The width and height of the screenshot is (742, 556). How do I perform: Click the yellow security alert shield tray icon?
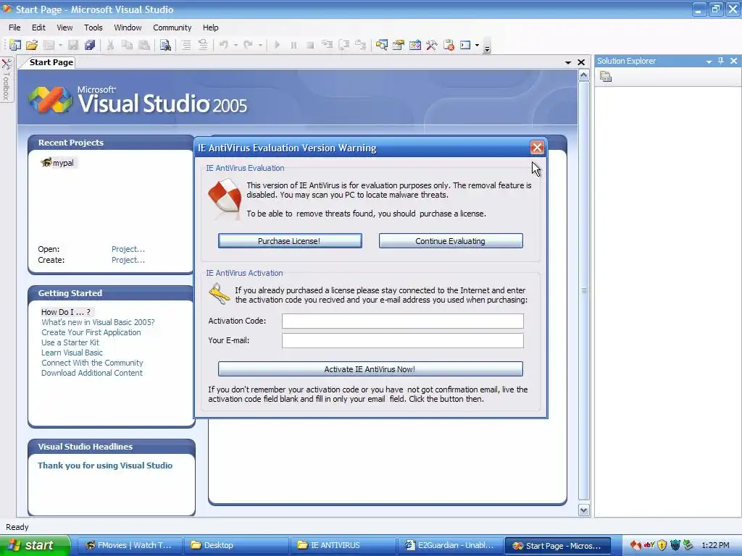pos(662,545)
